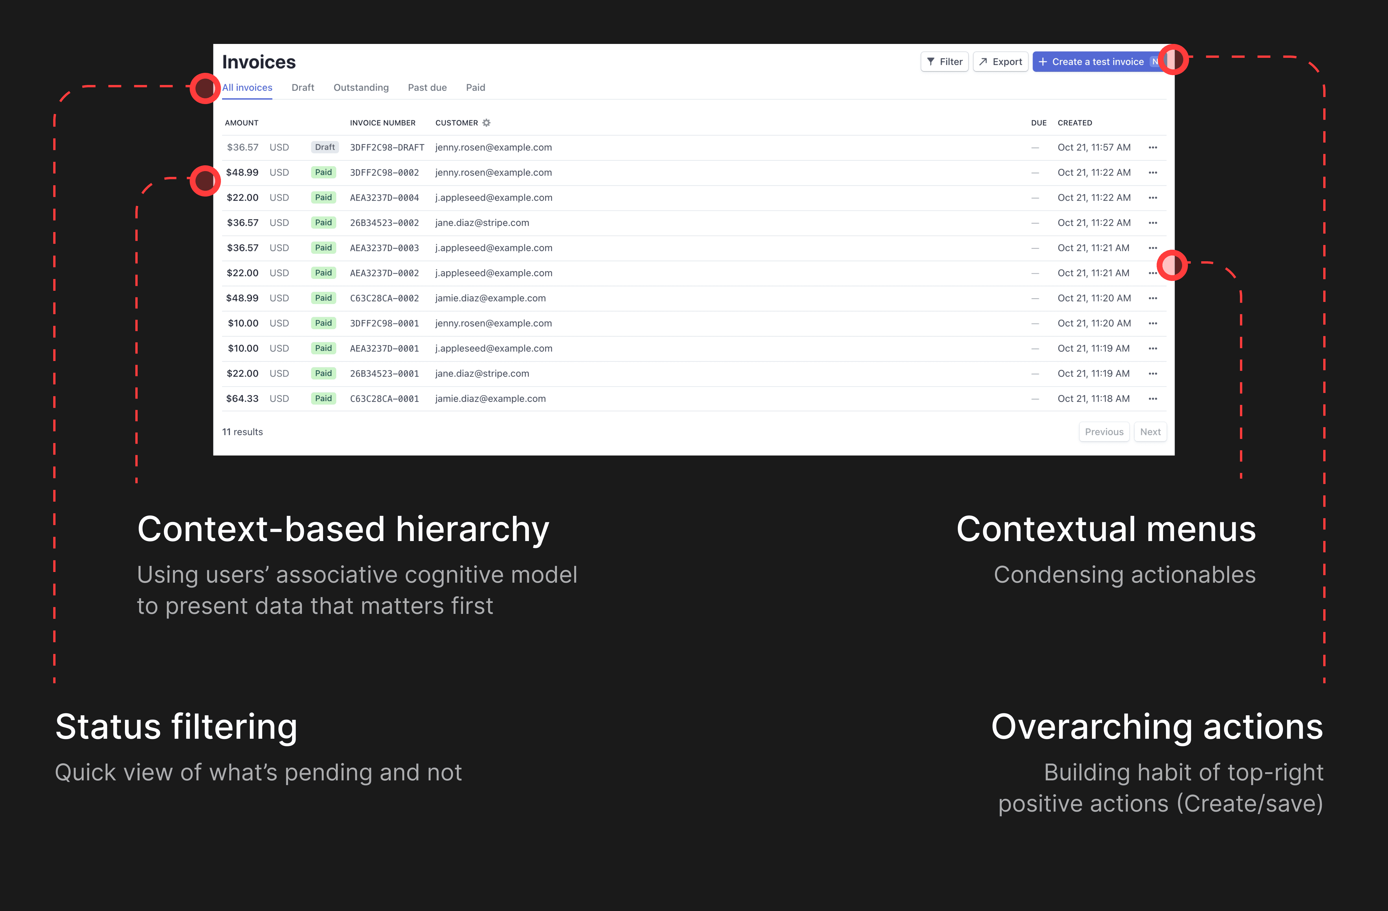The image size is (1388, 911).
Task: Sort by the Amount column header
Action: point(241,123)
